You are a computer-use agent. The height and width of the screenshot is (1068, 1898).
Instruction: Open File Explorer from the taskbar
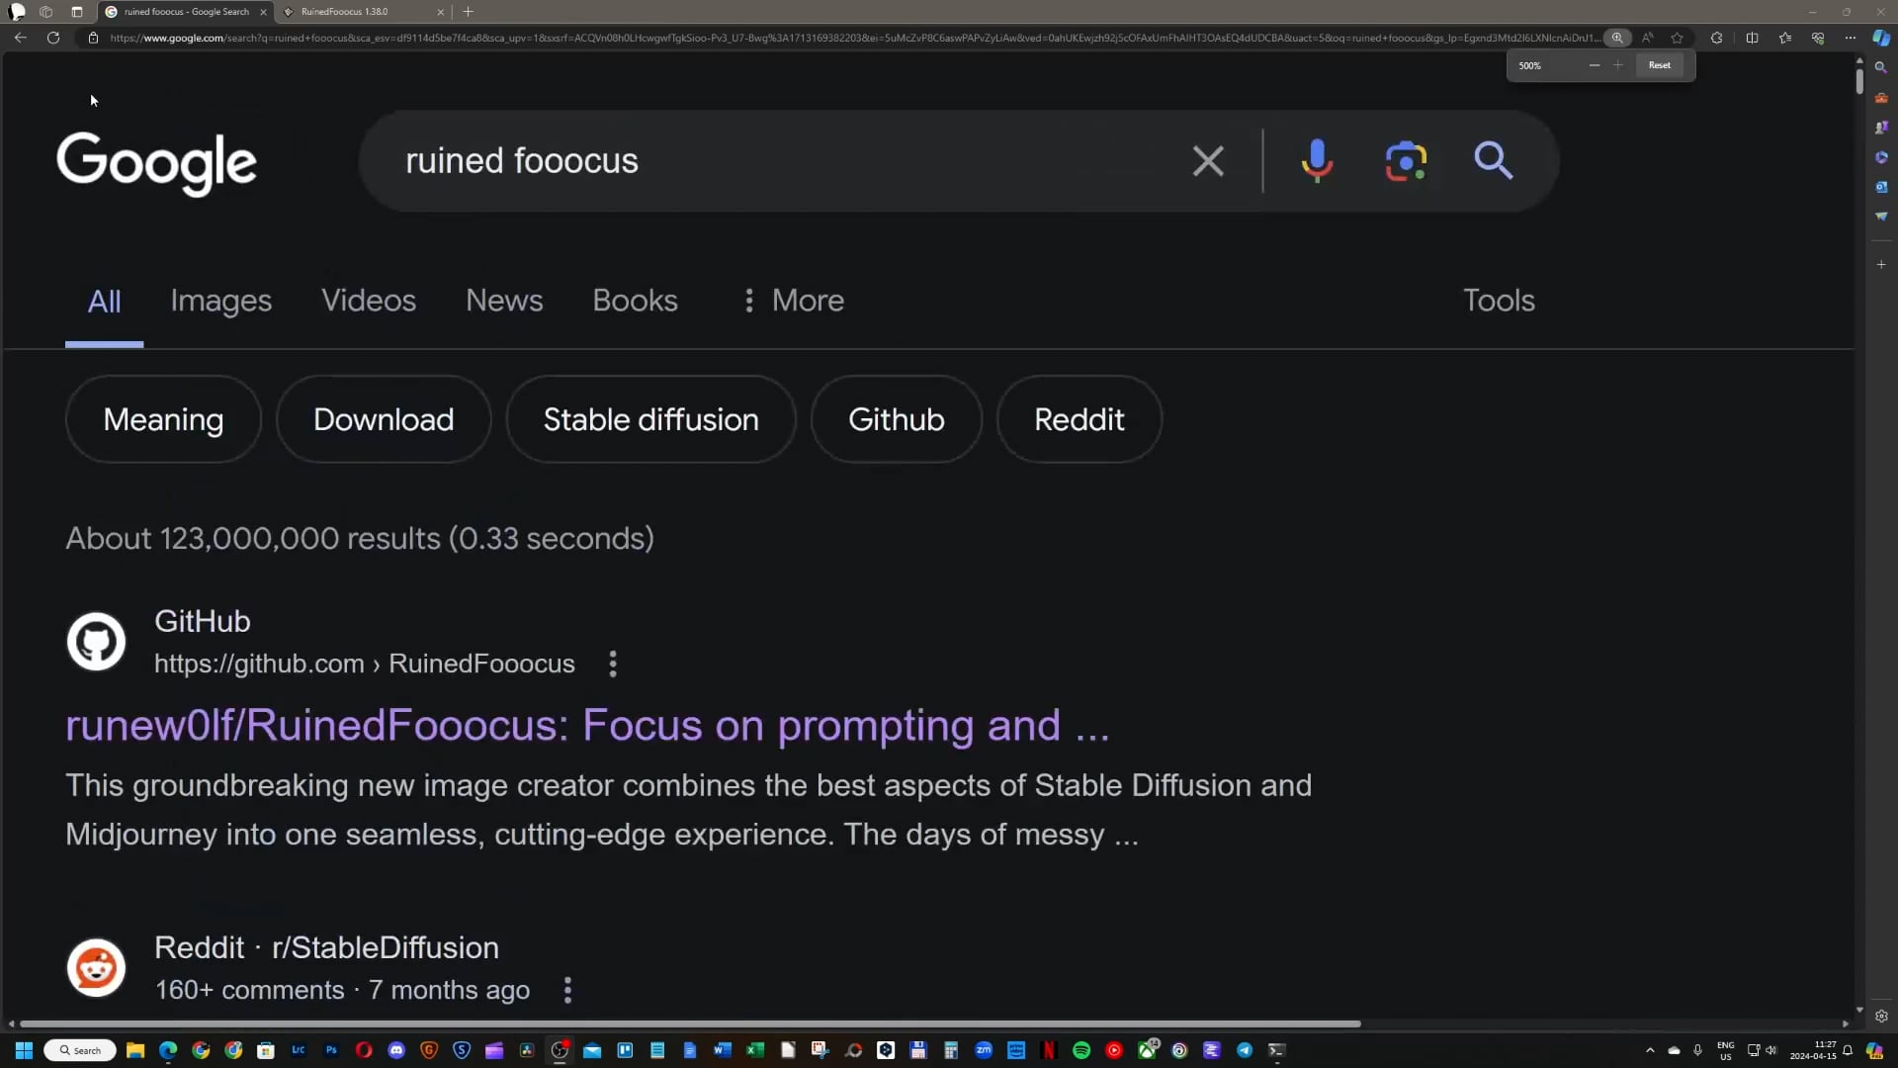pyautogui.click(x=135, y=1050)
